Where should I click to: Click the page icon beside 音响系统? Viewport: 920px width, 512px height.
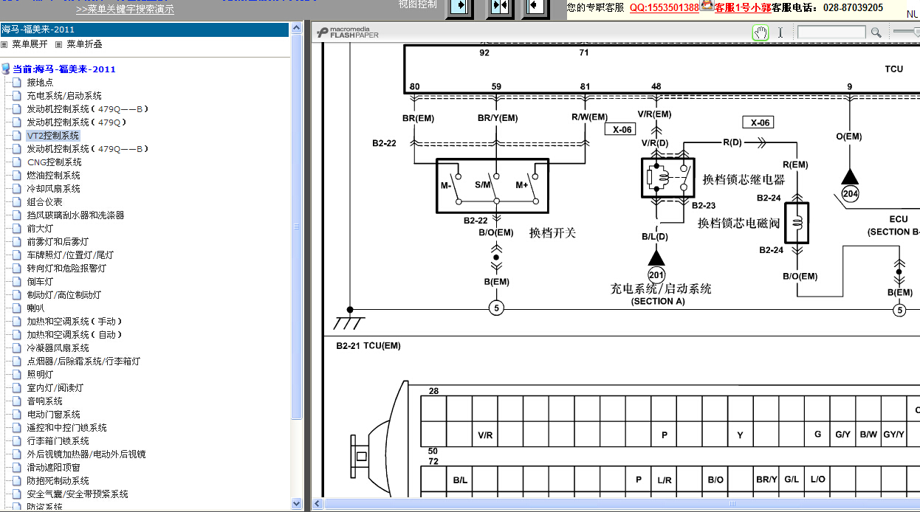click(x=17, y=401)
